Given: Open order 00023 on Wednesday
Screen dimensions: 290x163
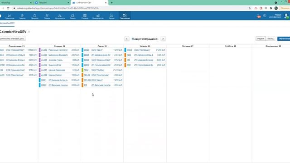Looking at the screenshot, I should (x=87, y=50).
